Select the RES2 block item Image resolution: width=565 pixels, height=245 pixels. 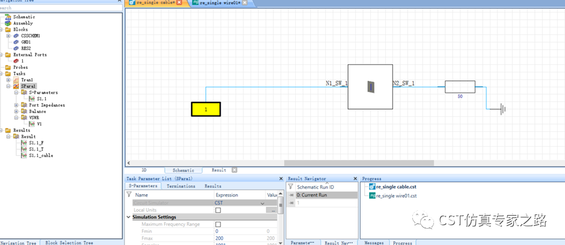pos(26,48)
